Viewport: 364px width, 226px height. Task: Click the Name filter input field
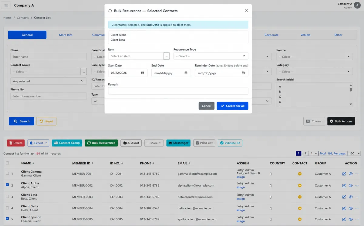pos(49,57)
